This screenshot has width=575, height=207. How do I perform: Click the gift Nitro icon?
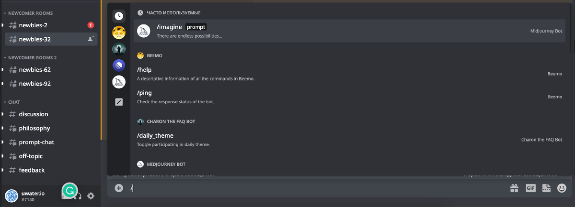tap(514, 188)
